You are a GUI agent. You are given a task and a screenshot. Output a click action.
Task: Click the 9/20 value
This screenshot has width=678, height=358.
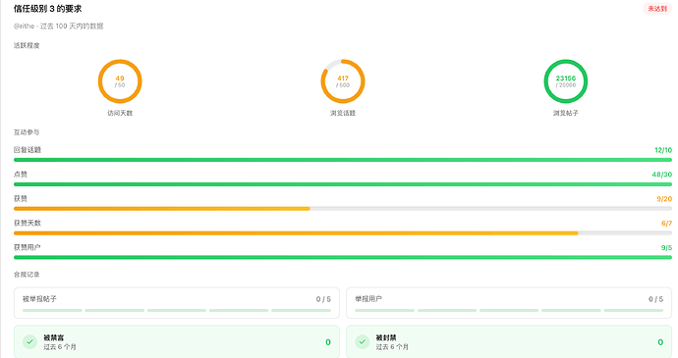(x=664, y=199)
